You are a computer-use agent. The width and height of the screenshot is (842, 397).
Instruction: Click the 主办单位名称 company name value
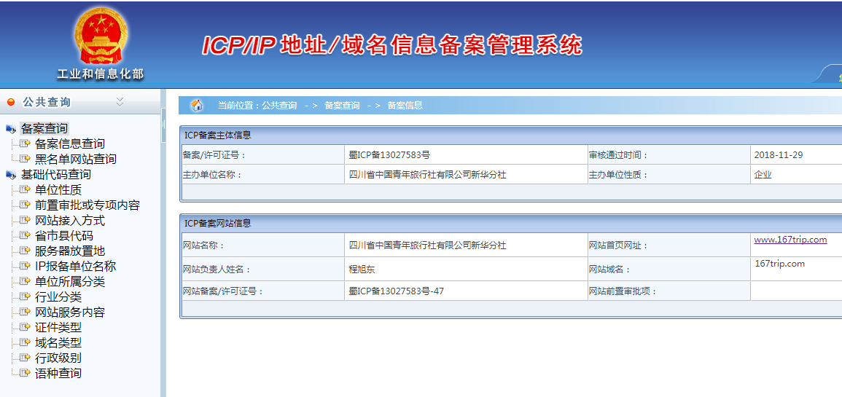(427, 175)
